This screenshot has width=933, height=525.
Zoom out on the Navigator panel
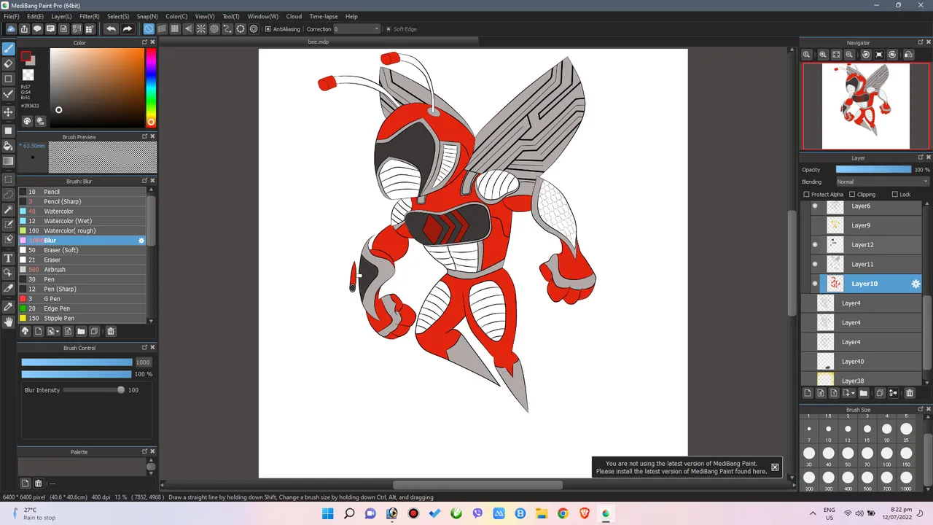(x=849, y=55)
